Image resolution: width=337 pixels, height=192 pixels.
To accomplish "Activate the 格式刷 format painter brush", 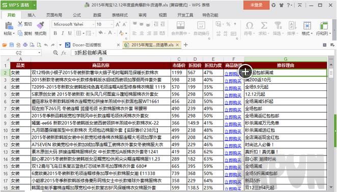I will [x=40, y=25].
